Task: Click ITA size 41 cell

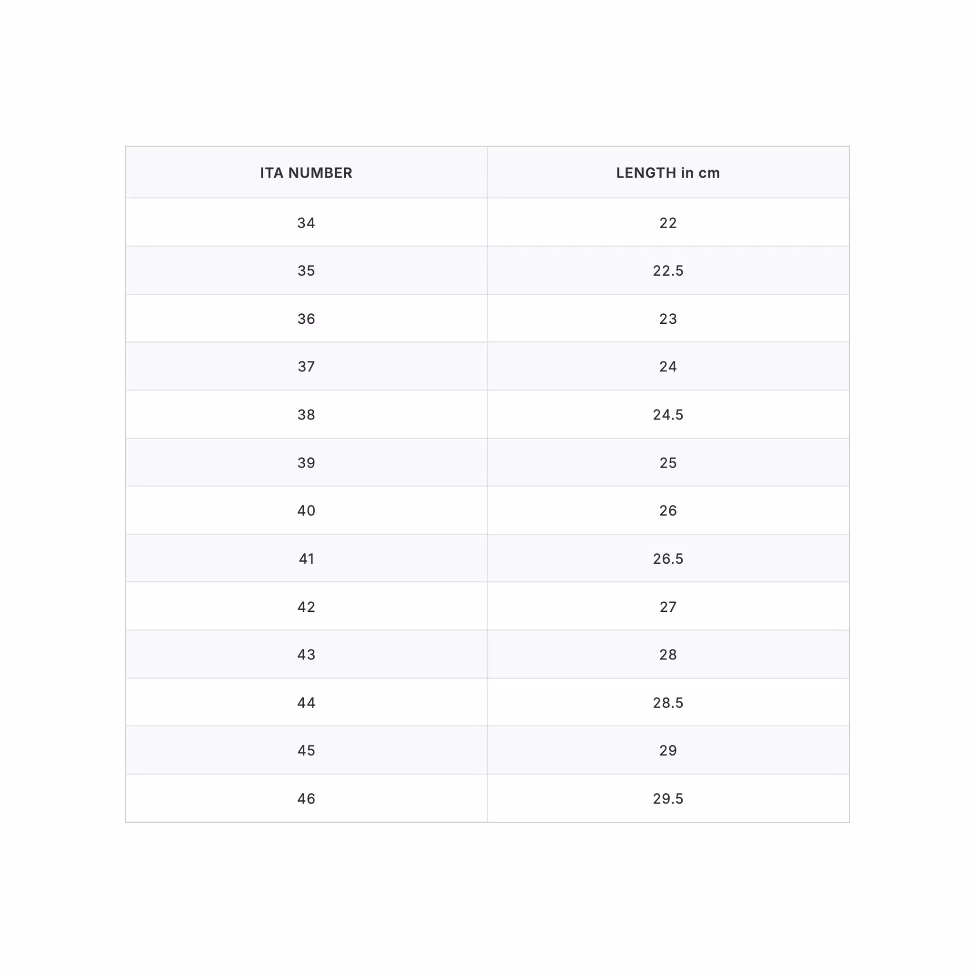Action: (x=306, y=558)
